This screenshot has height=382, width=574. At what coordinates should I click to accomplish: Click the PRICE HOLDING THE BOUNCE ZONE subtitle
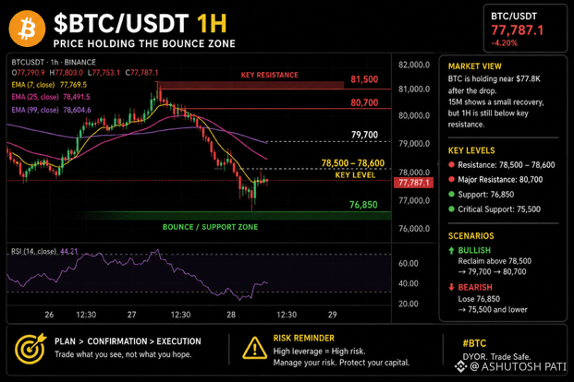144,44
